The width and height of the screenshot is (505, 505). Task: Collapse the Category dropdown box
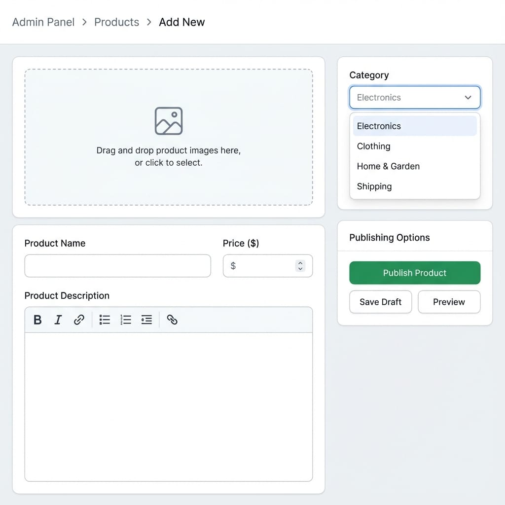click(414, 98)
